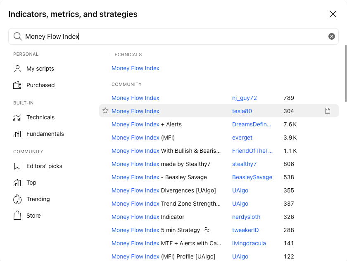
Task: Click the Trending flame icon
Action: (x=17, y=199)
